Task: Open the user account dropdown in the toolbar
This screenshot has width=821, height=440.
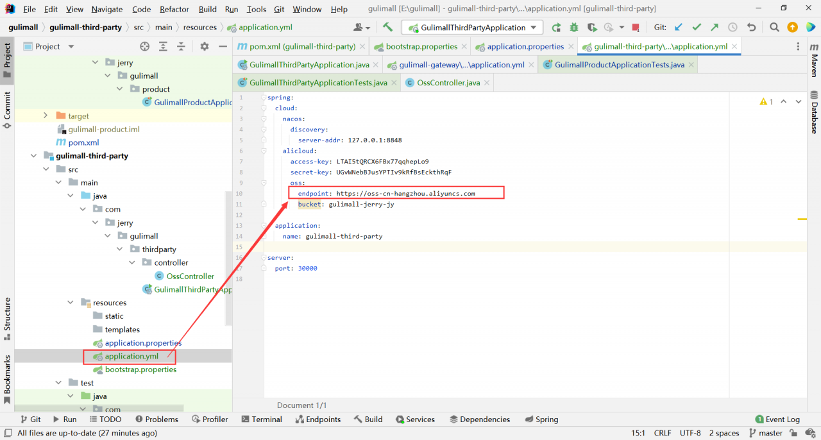Action: [362, 28]
